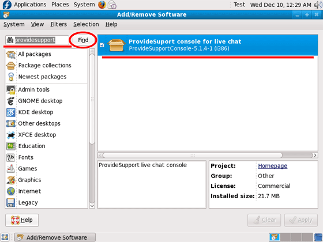
Task: Click the Clear button
Action: point(264,220)
